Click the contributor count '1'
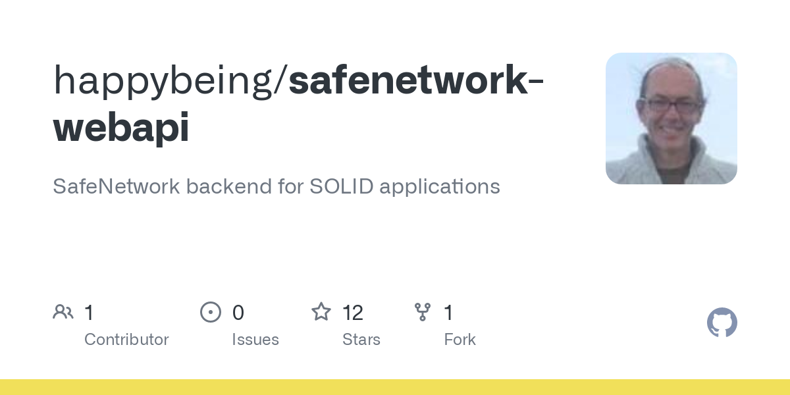Screen dimensions: 790x395 tap(89, 313)
